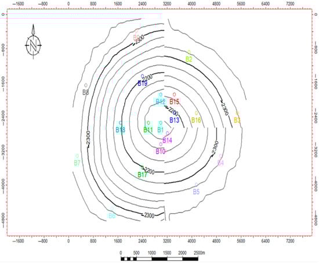Screen dimensions: 319x263
Task: Select the highlighted B12 well label
Action: click(161, 102)
